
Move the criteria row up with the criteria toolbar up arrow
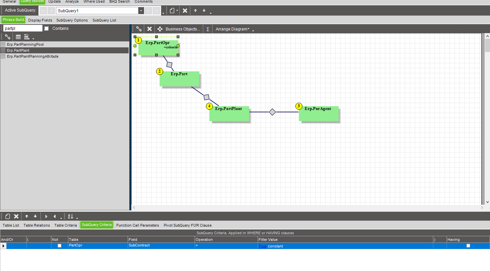pyautogui.click(x=27, y=216)
